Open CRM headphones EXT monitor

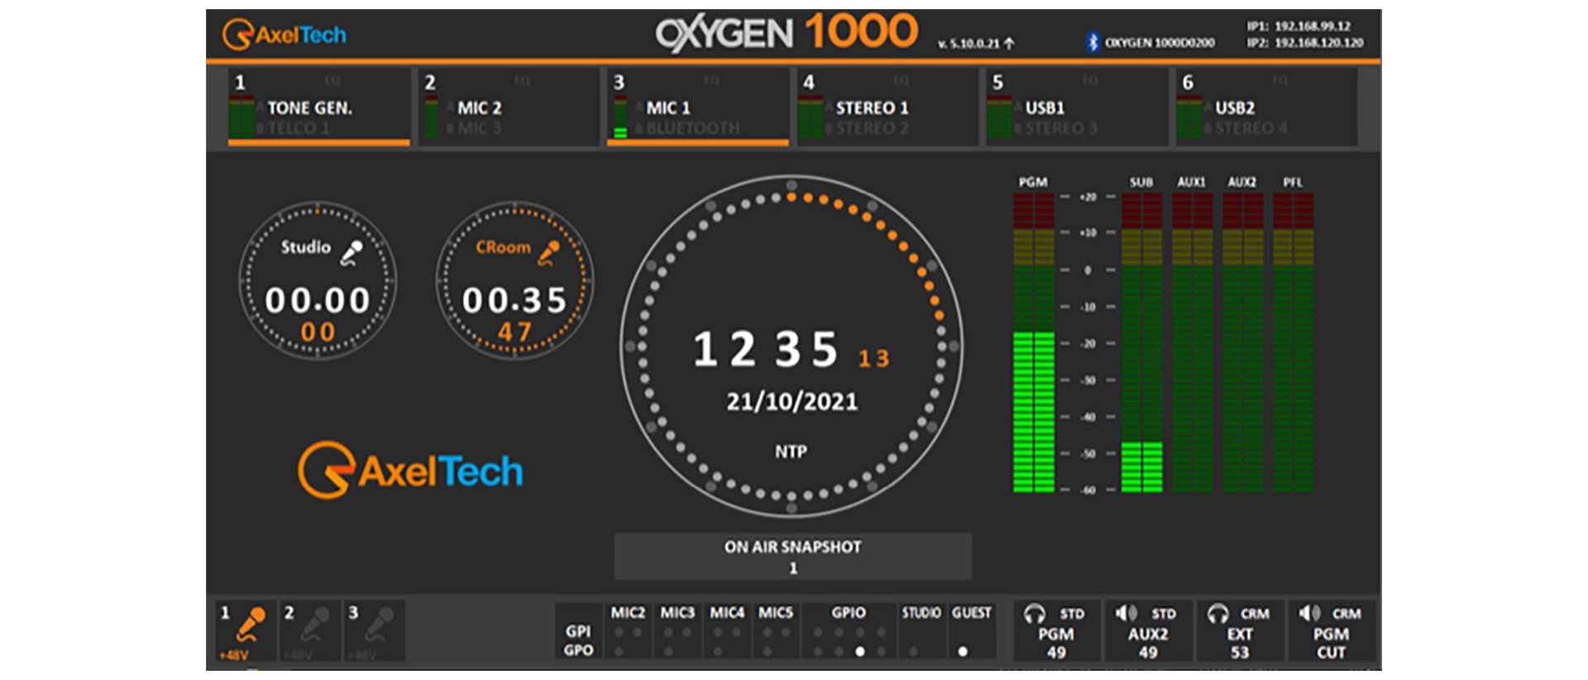pos(1239,632)
